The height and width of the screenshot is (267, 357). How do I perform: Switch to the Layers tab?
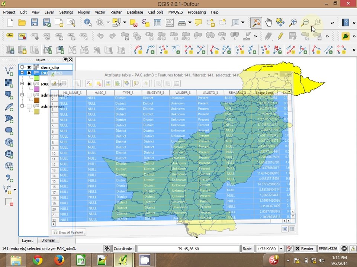coord(28,240)
